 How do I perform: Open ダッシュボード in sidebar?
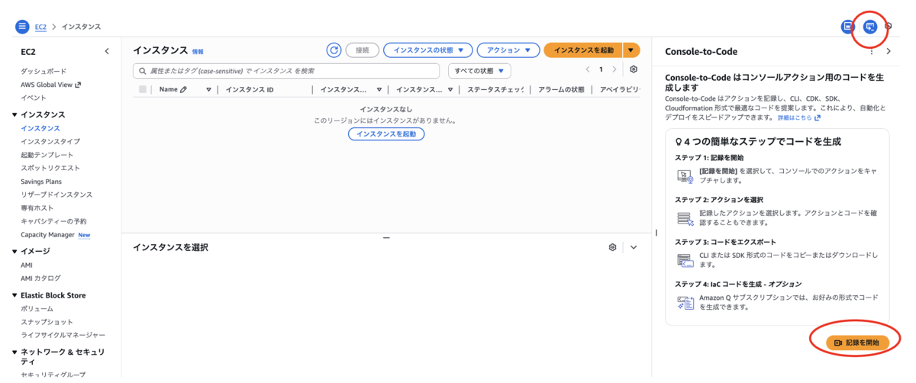[44, 71]
